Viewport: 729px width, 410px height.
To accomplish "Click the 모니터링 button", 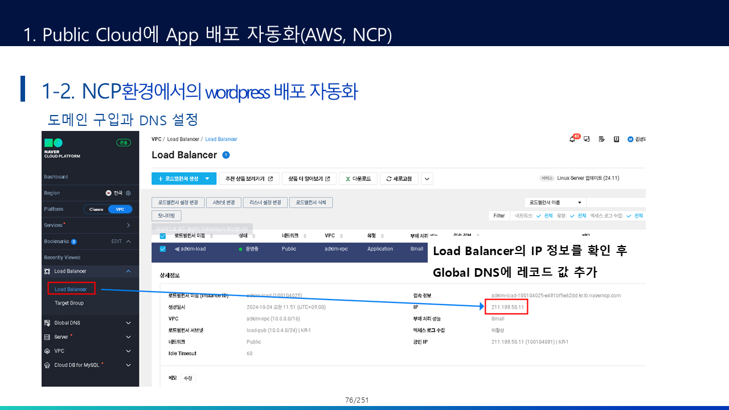I will point(166,216).
